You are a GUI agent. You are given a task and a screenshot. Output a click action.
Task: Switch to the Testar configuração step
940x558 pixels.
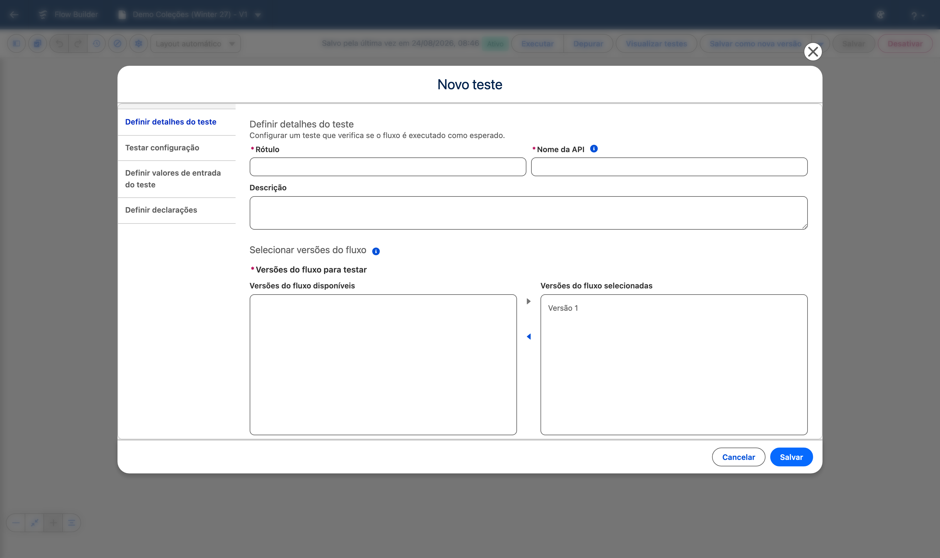pyautogui.click(x=177, y=148)
